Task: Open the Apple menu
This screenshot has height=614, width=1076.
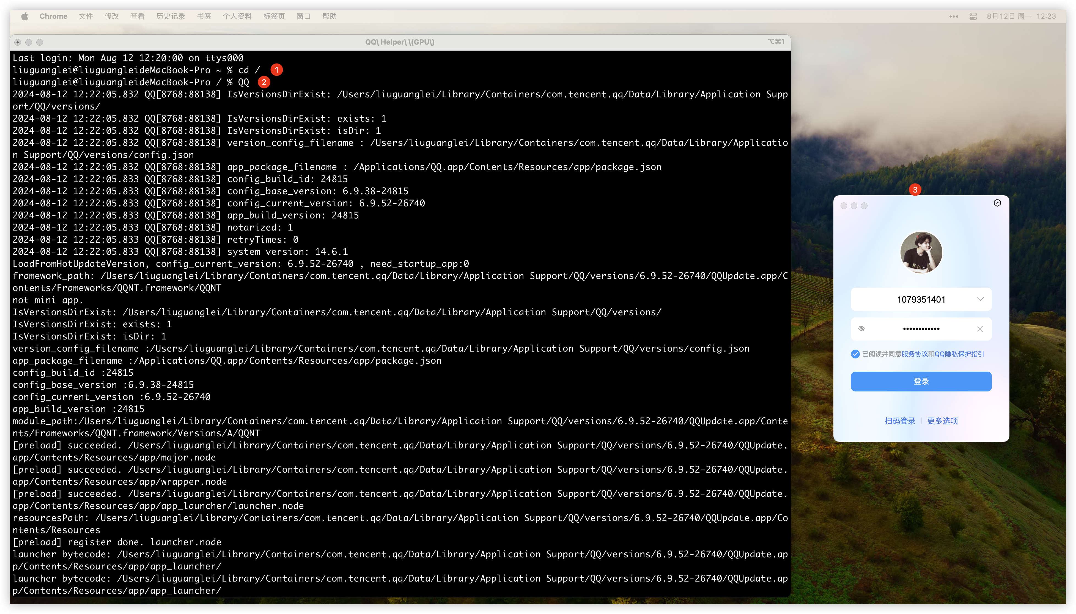Action: pos(25,16)
